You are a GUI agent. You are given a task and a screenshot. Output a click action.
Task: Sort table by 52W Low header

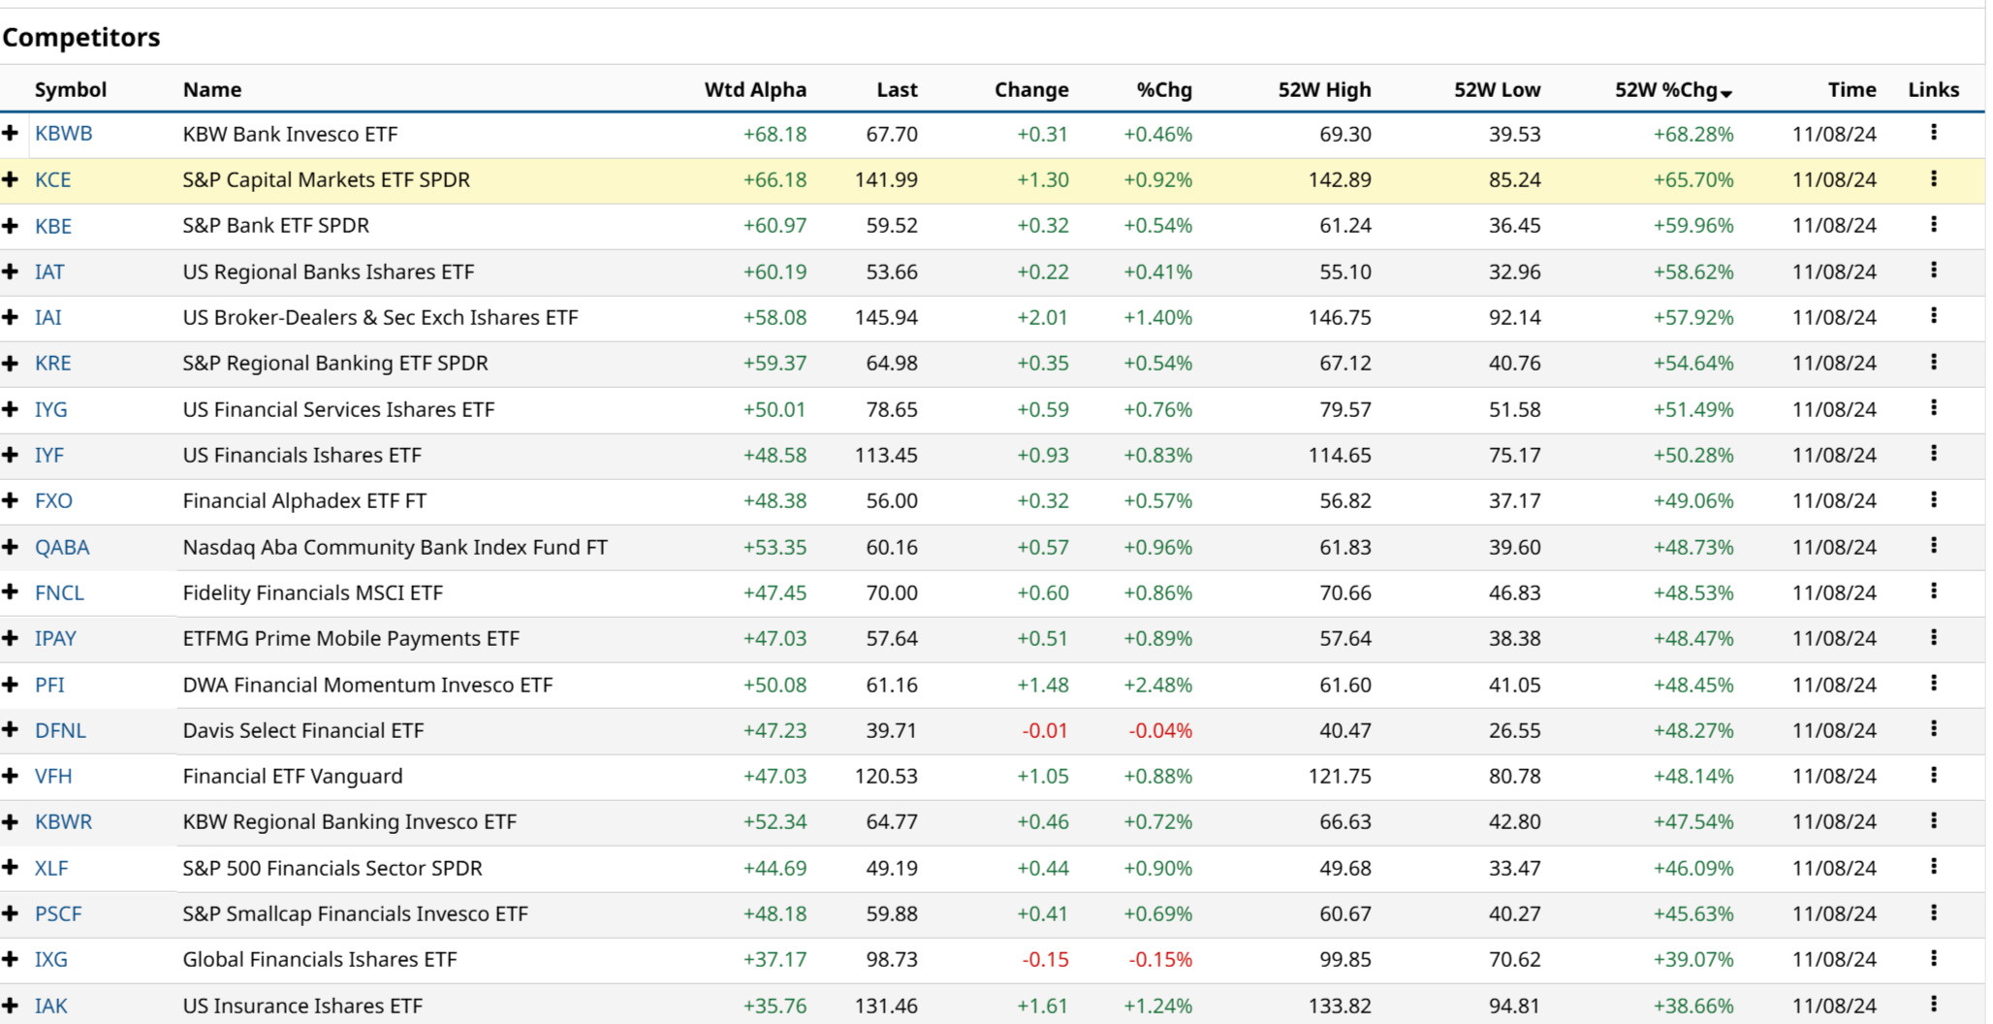[1497, 90]
